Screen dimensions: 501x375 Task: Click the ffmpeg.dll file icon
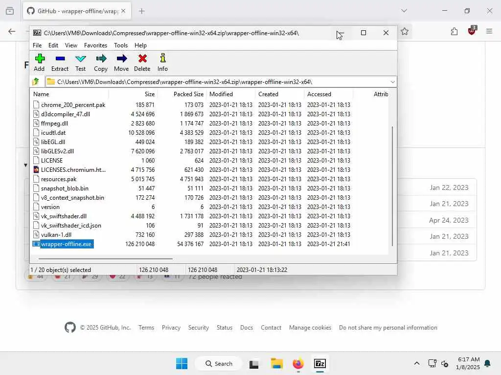36,124
